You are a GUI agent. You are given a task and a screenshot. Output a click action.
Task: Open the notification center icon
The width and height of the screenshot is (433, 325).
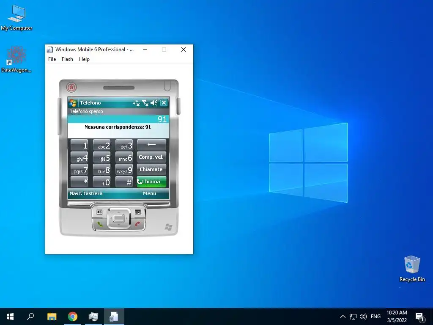(419, 317)
